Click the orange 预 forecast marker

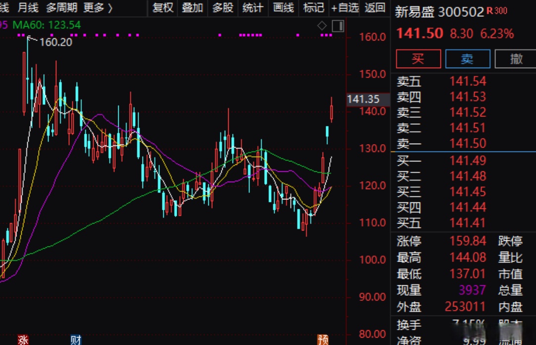pyautogui.click(x=323, y=340)
